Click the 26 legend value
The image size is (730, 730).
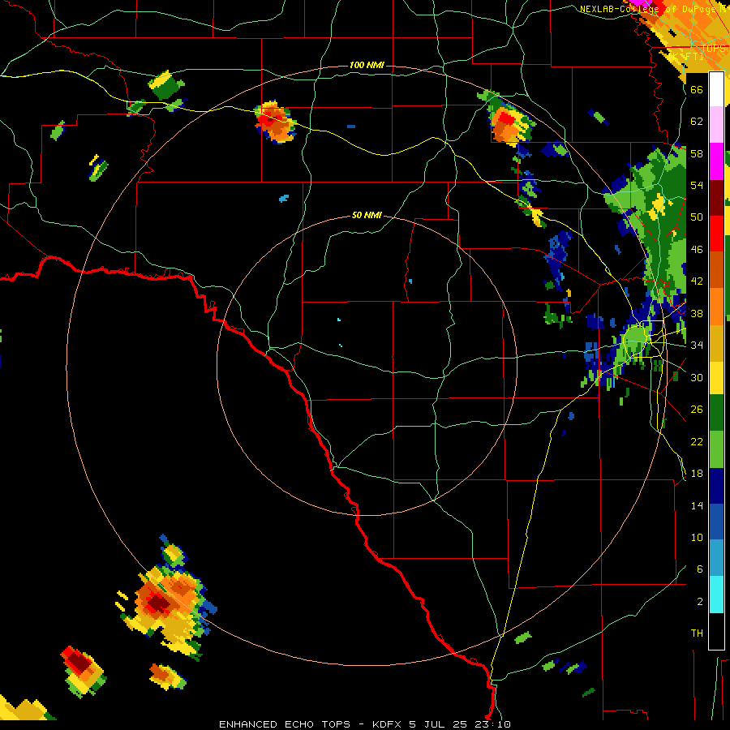click(697, 410)
